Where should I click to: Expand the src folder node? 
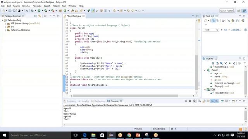pos(5,27)
